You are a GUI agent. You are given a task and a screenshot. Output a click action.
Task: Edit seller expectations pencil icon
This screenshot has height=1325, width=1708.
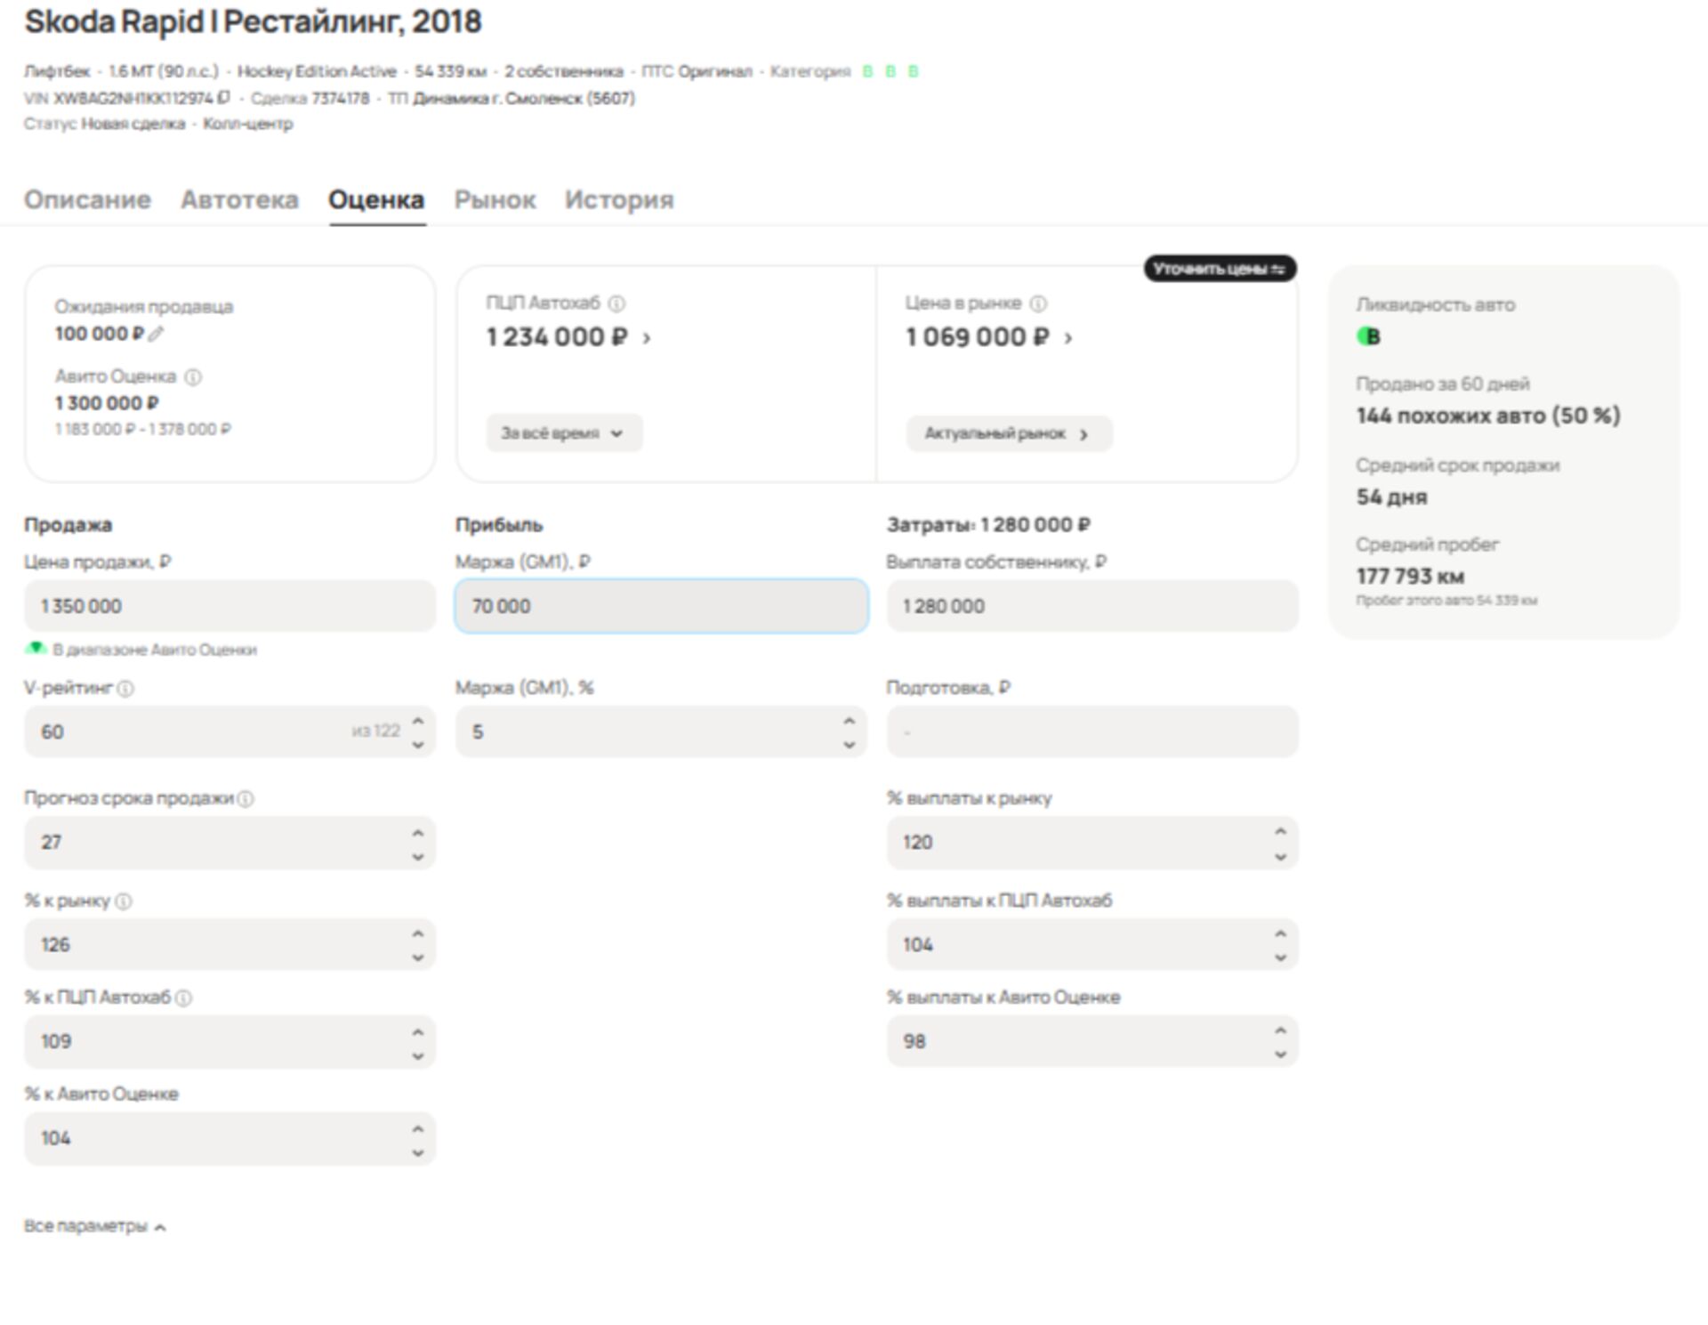click(156, 334)
